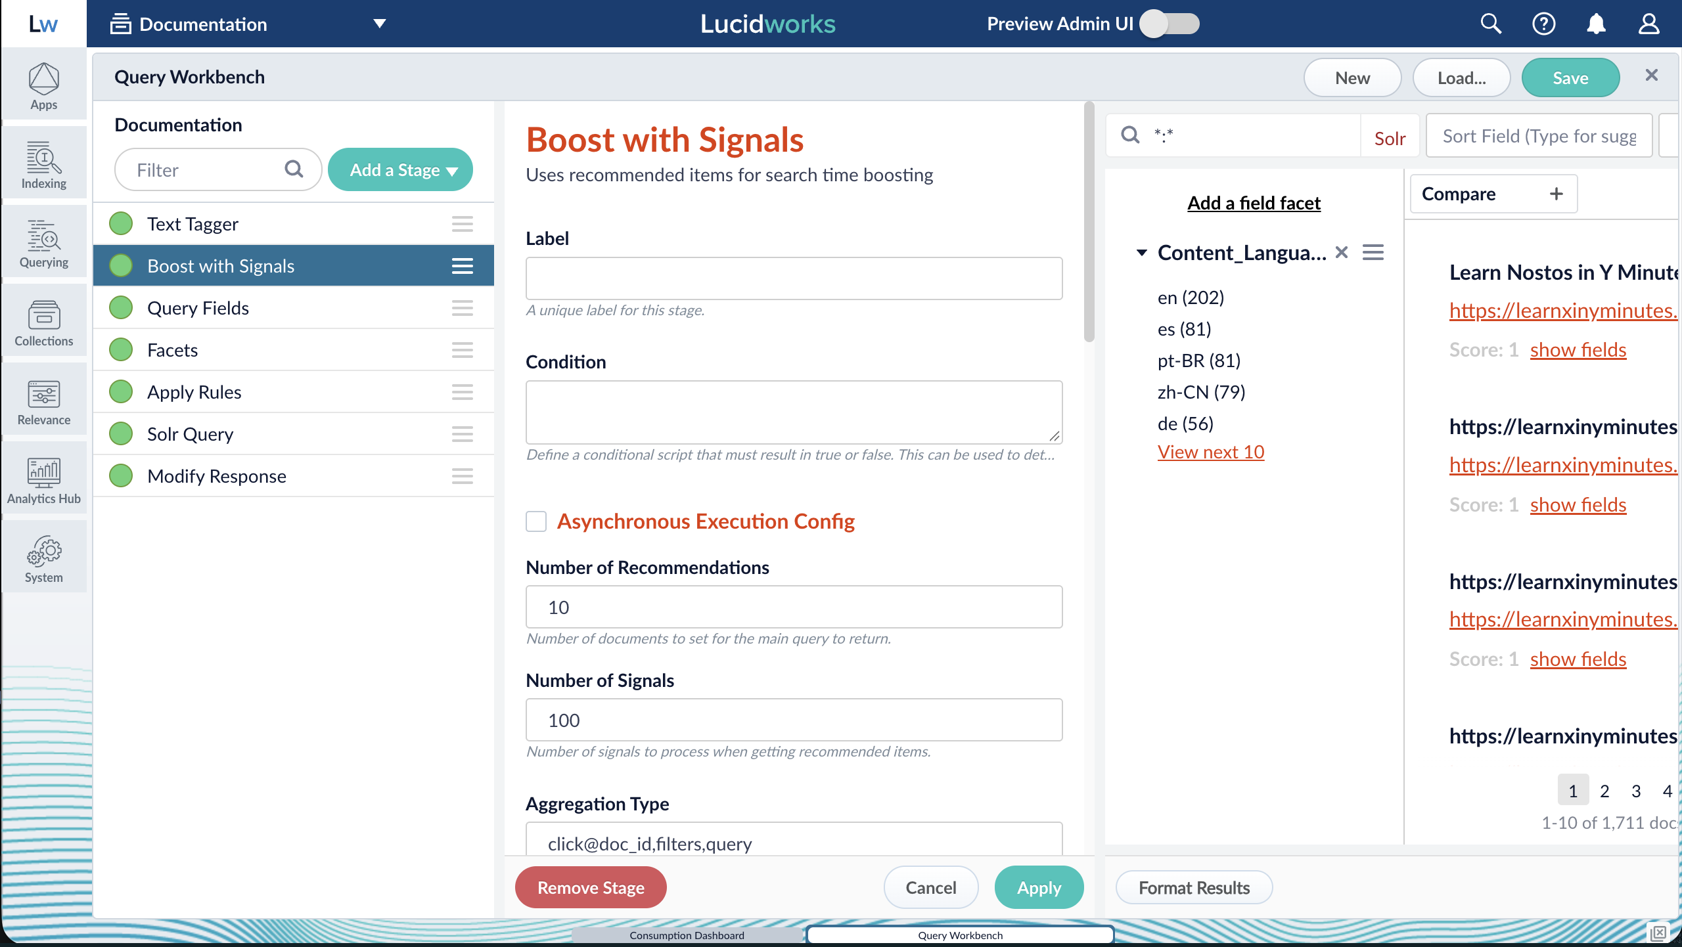Click the Save button
This screenshot has height=947, width=1682.
(x=1570, y=77)
